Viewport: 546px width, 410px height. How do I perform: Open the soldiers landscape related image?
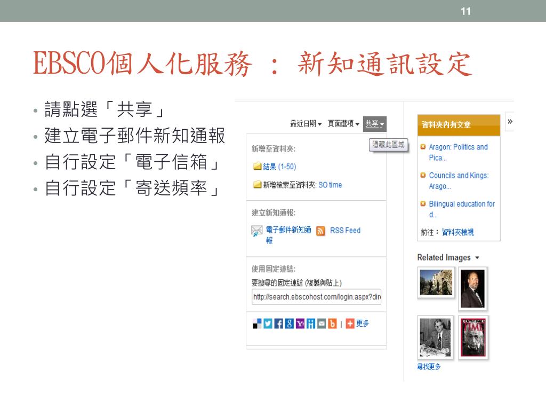[x=436, y=283]
